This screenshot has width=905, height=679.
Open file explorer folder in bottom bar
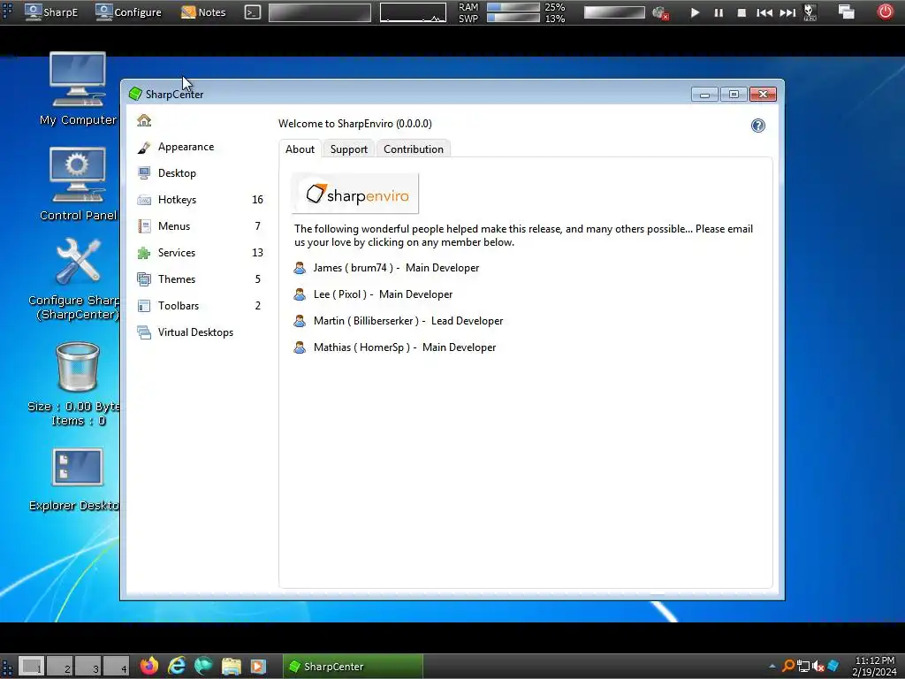pos(231,667)
